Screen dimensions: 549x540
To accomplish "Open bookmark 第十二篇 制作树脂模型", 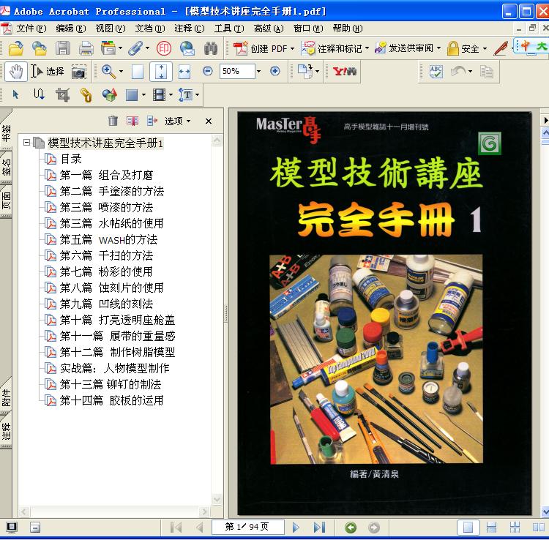I will click(x=117, y=352).
